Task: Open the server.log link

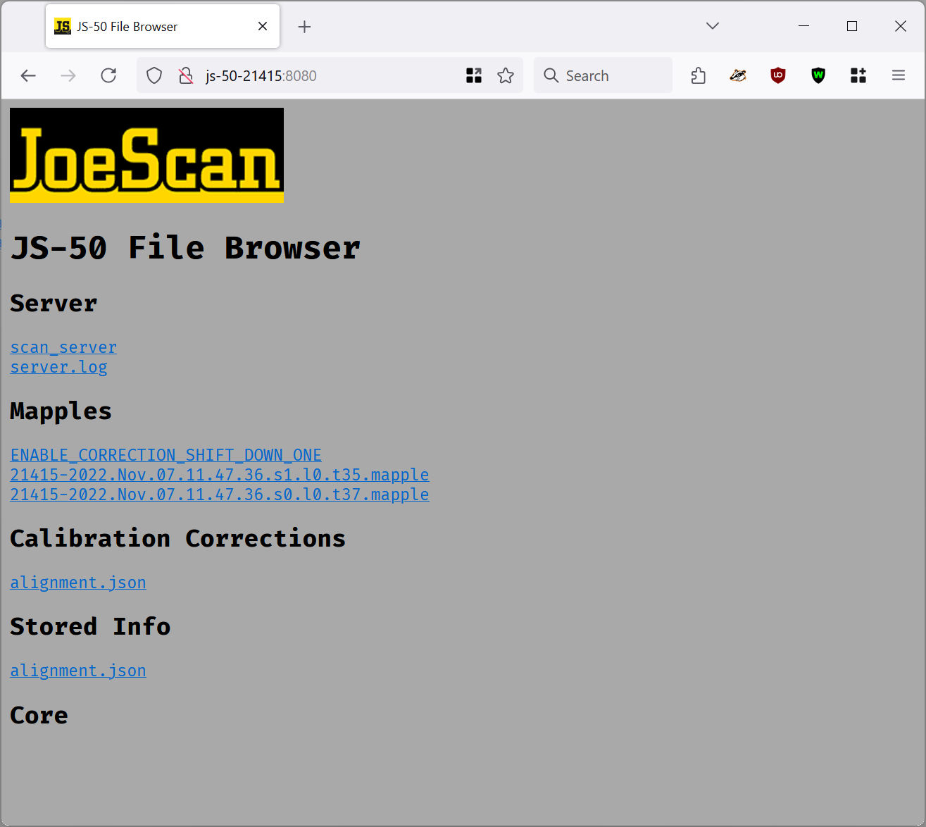Action: (x=58, y=367)
